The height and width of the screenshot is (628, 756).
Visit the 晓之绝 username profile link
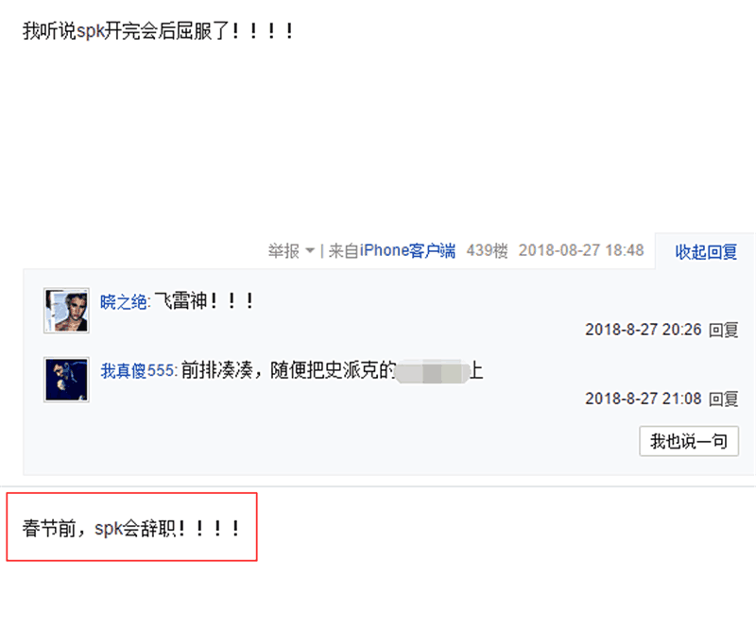124,302
